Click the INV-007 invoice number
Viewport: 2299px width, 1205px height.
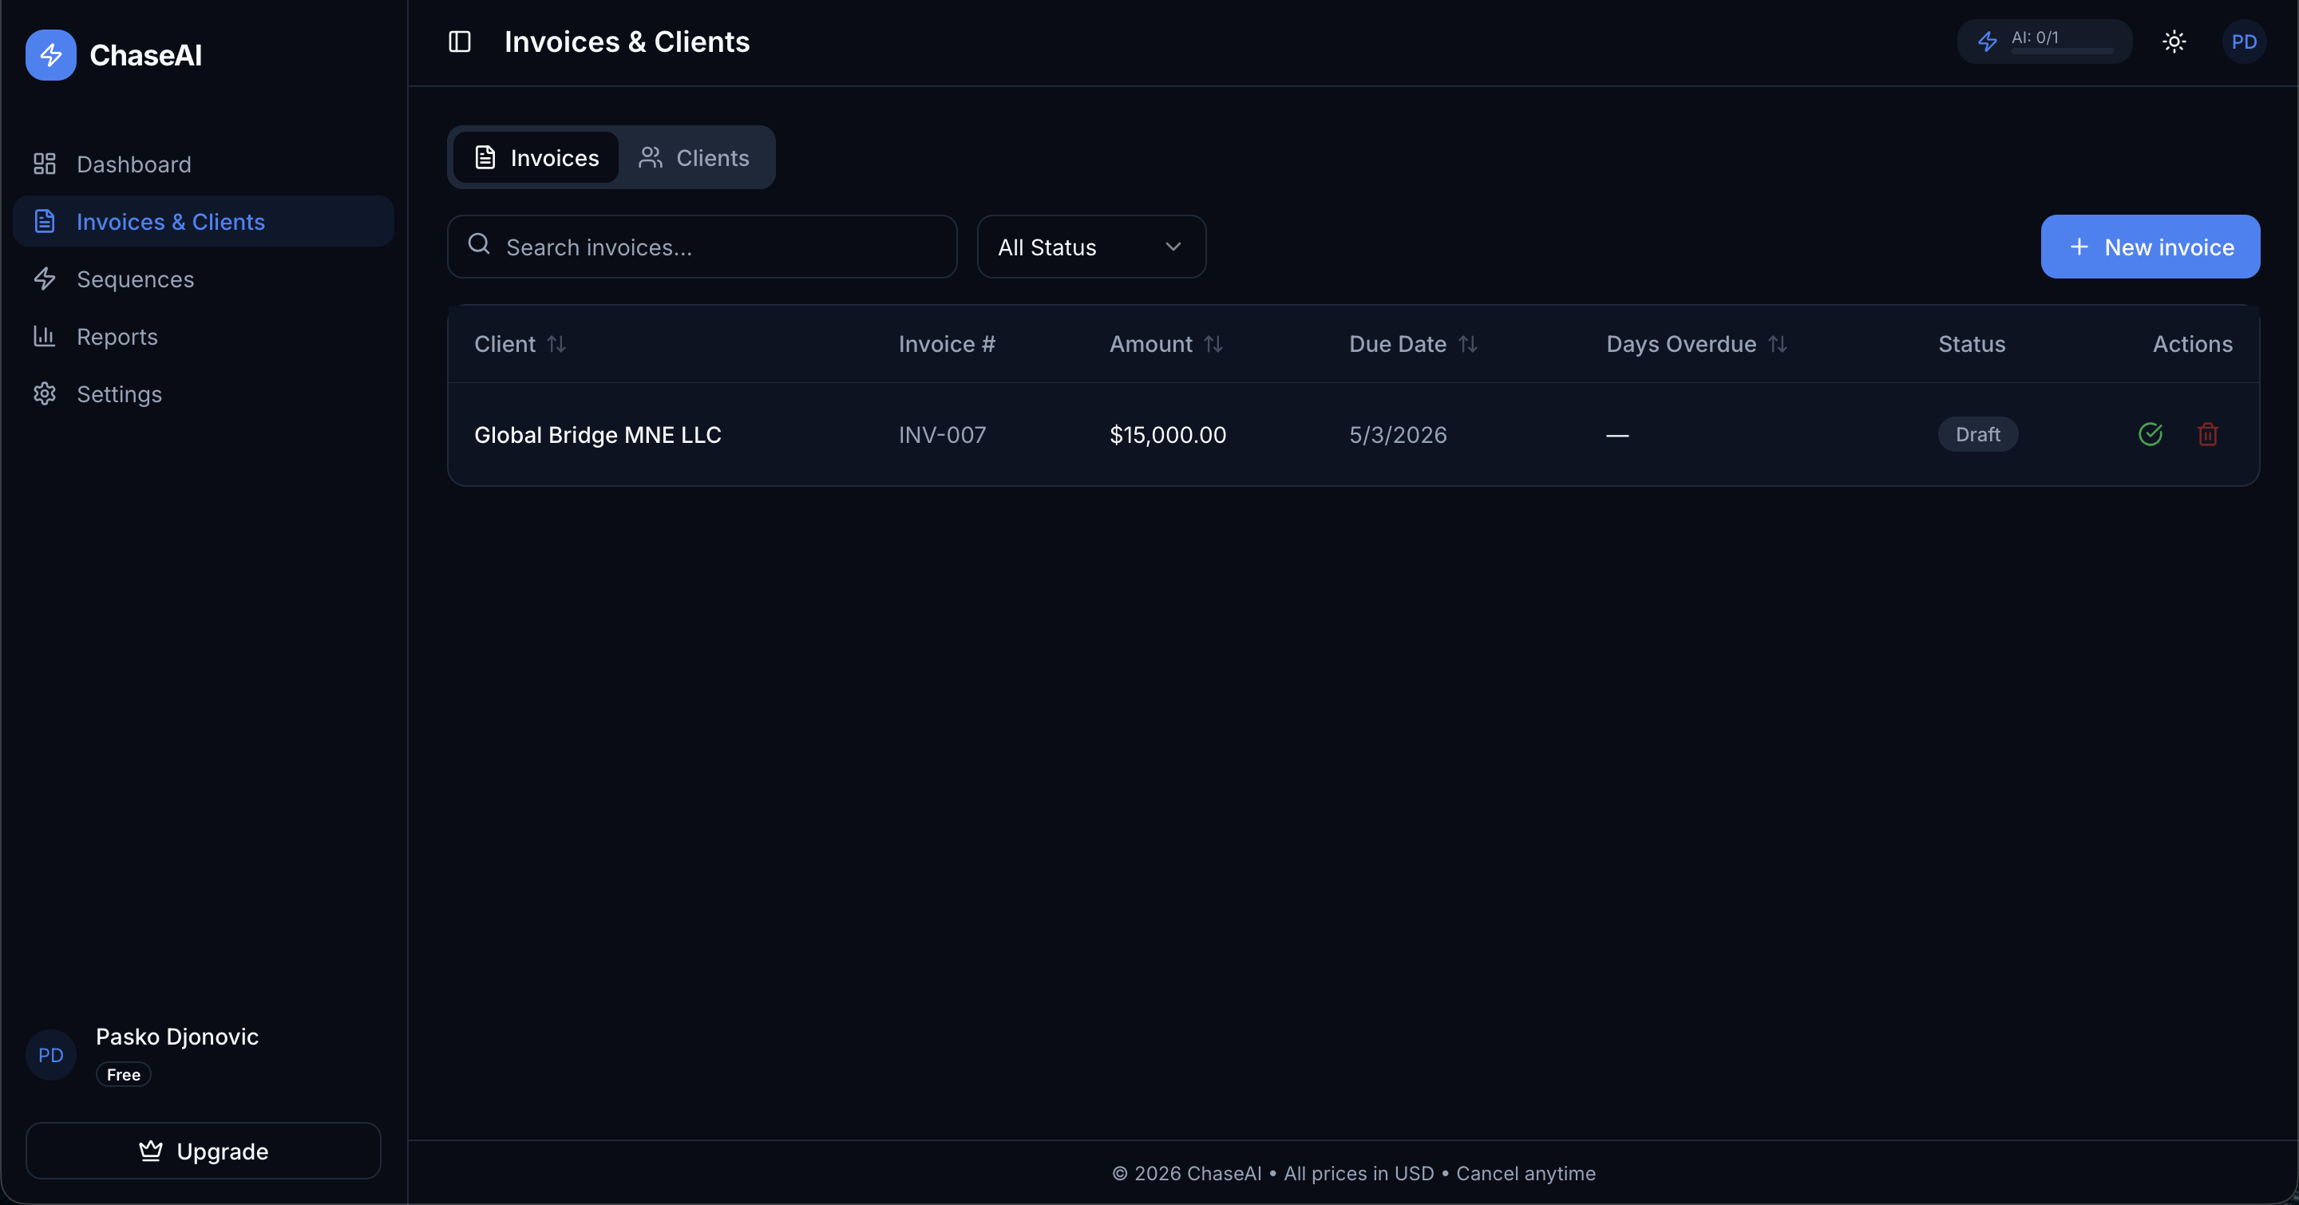click(x=943, y=434)
